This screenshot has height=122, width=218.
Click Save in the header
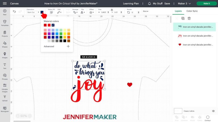click(x=167, y=3)
